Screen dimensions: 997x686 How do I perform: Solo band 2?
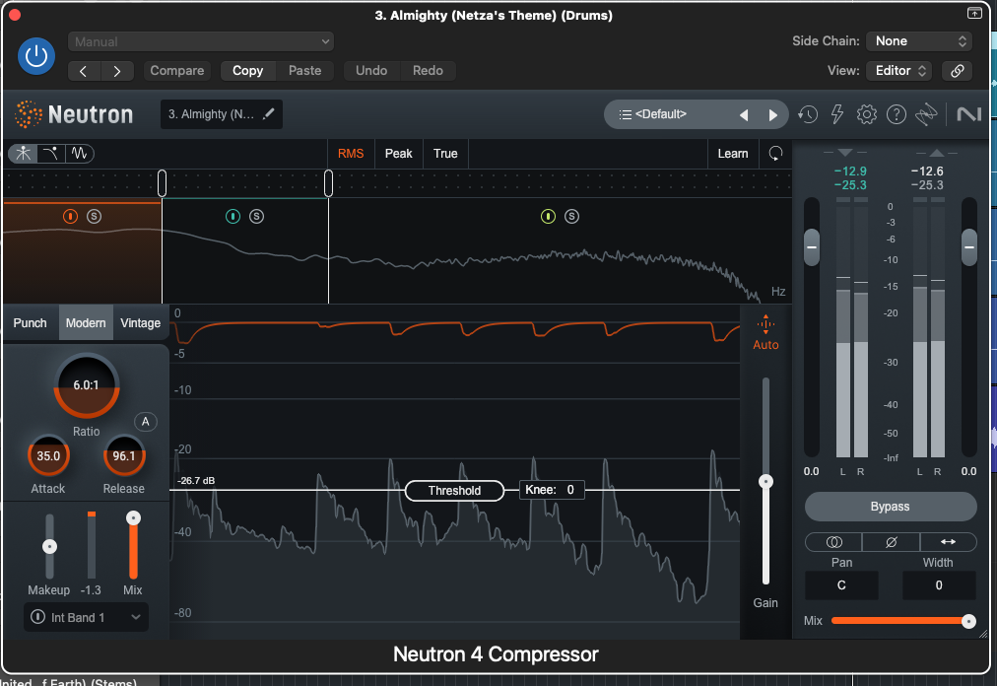coord(257,217)
